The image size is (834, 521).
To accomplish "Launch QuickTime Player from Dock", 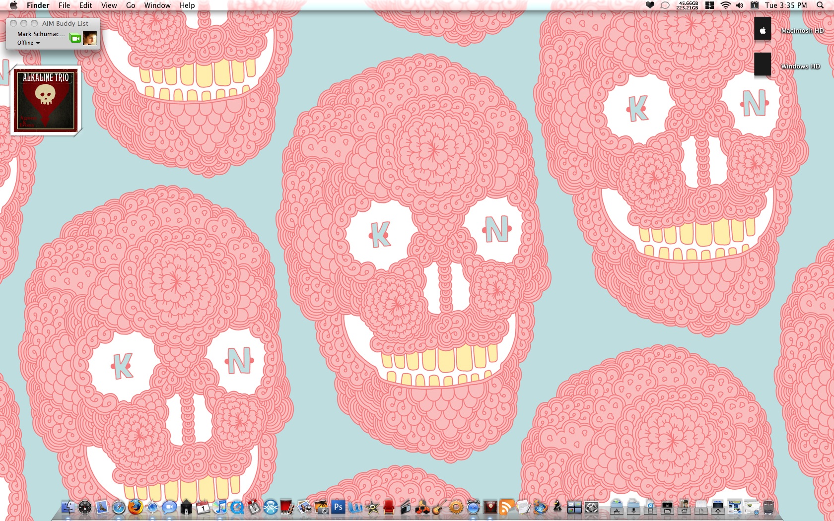I will [x=237, y=507].
